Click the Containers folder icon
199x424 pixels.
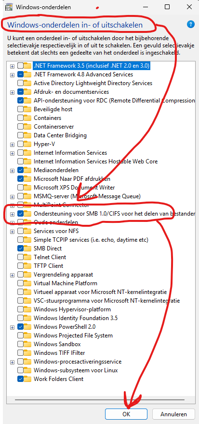(27, 118)
